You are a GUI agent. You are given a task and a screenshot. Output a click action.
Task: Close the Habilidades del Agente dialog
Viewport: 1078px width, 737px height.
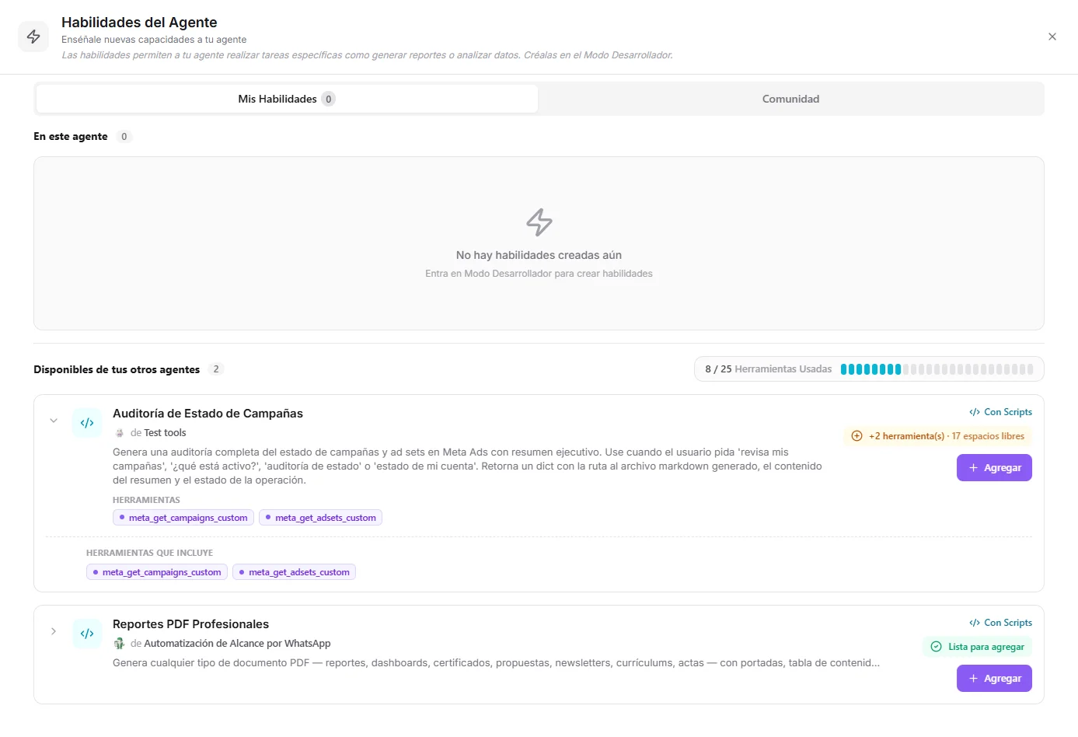click(x=1052, y=37)
